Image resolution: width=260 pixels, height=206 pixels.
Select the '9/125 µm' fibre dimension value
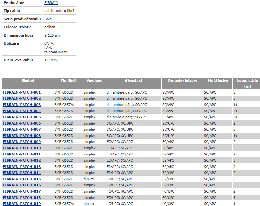point(52,35)
